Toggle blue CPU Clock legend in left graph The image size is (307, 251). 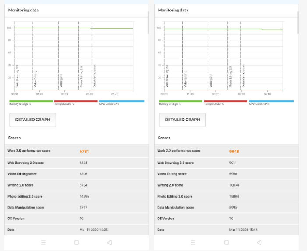[x=121, y=102]
